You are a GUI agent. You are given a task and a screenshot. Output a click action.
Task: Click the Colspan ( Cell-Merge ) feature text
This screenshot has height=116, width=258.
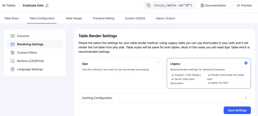[x=188, y=75]
